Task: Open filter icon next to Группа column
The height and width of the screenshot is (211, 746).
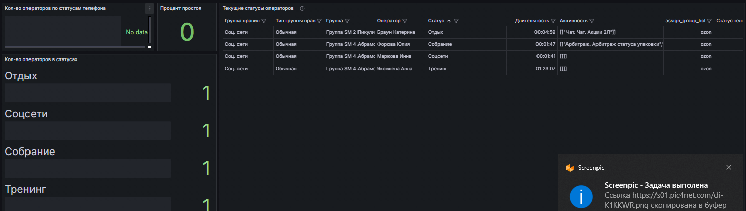Action: click(347, 21)
